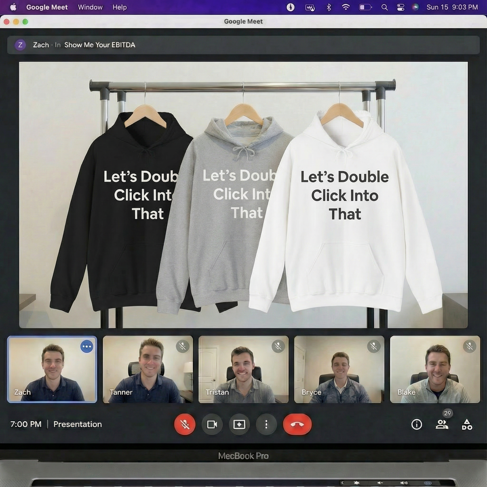Click the Bluetooth menu bar icon

(x=329, y=7)
